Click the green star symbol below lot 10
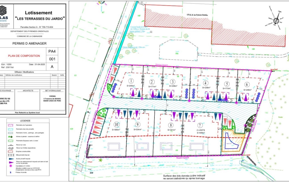This screenshot has height=182, width=289. 100,160
